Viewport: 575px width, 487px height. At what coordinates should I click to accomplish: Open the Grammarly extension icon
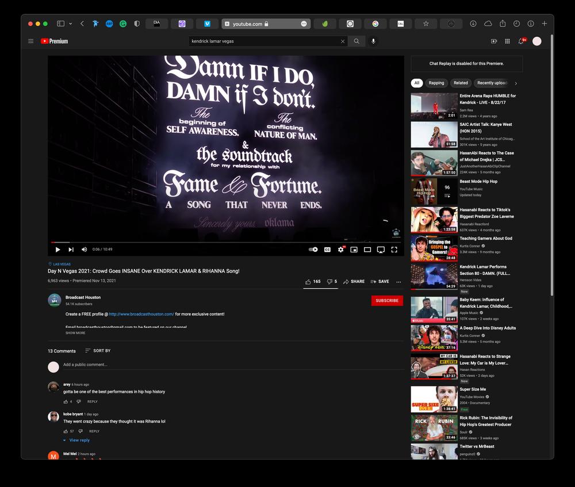click(123, 24)
